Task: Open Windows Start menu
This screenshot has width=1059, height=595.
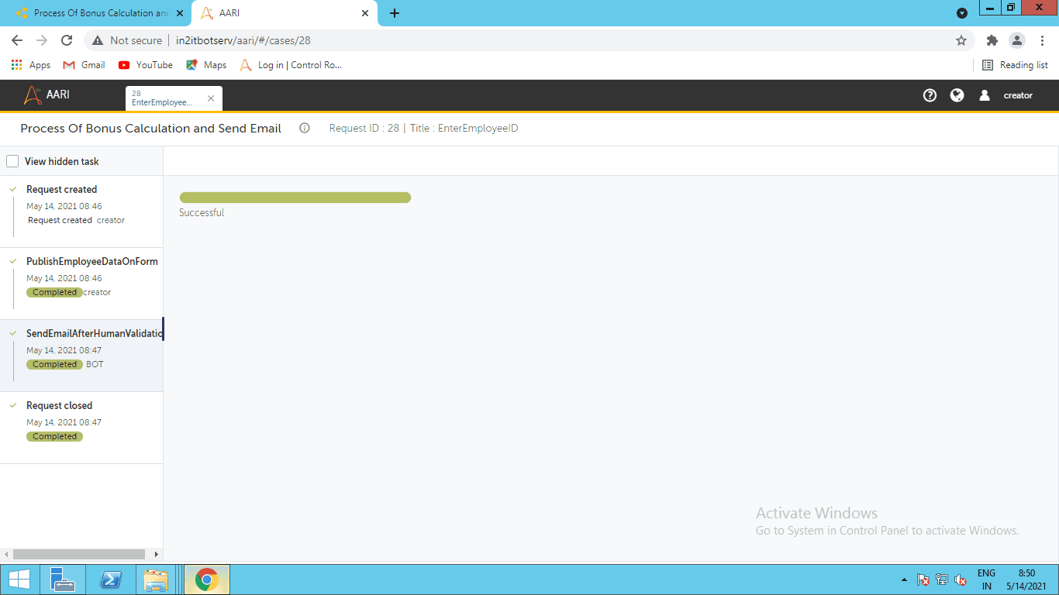Action: 19,580
